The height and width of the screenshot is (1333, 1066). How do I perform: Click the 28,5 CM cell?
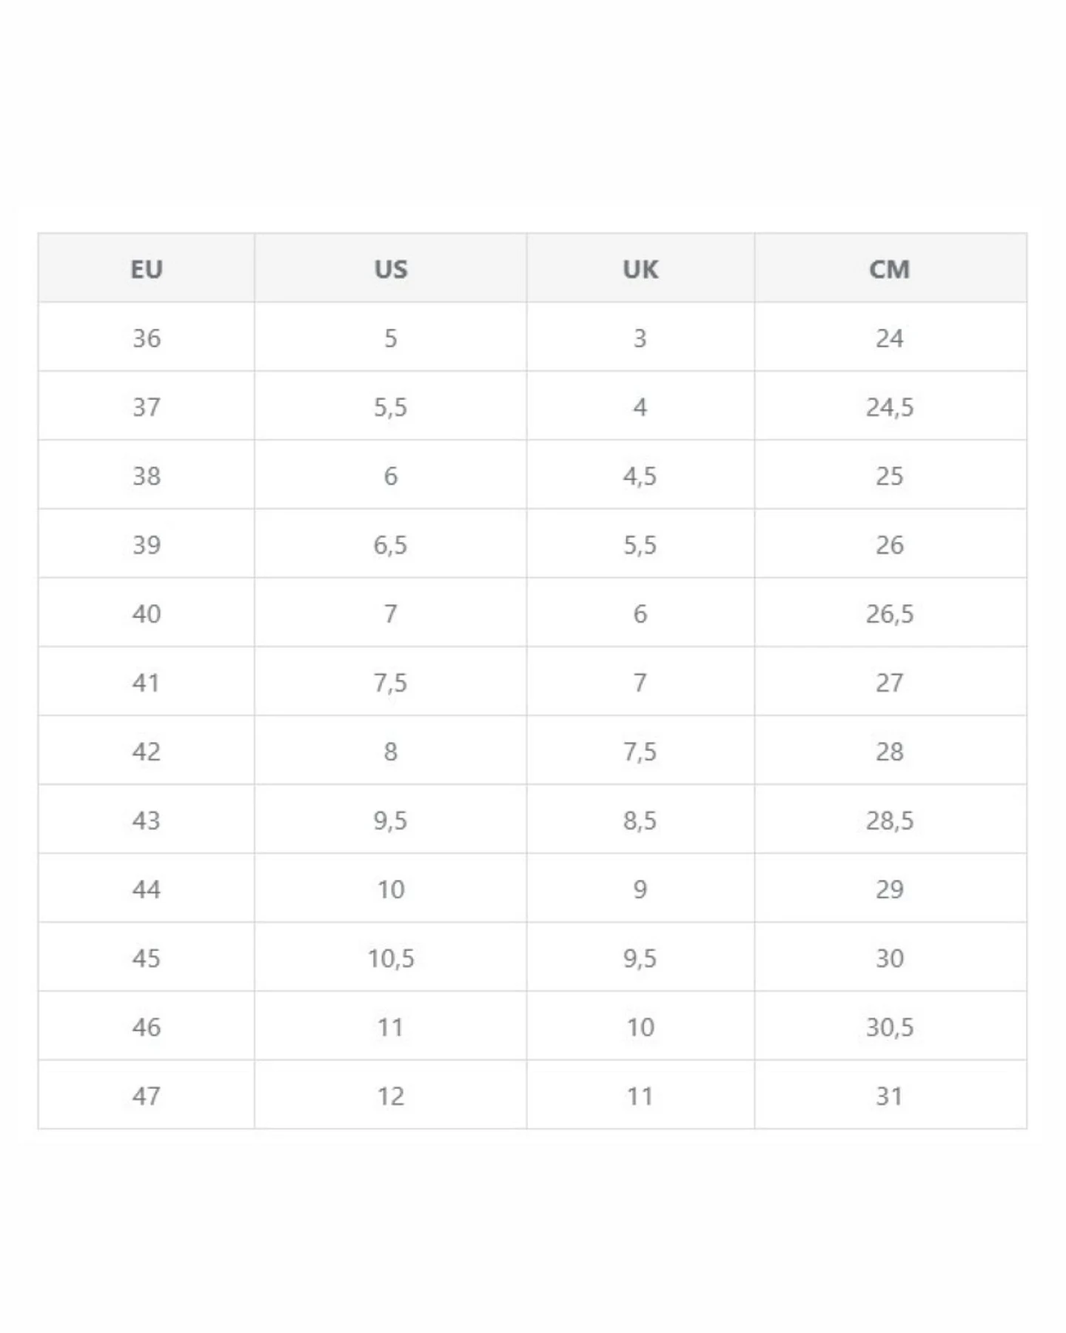pos(890,819)
